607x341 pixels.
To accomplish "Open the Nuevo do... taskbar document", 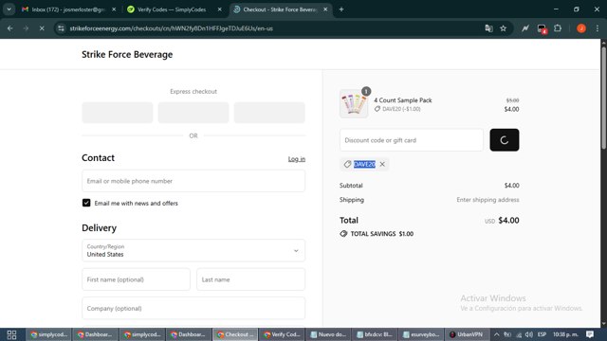I will coord(329,334).
